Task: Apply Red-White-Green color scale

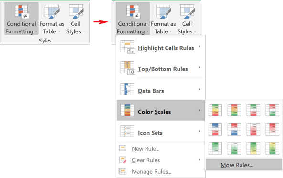Action: [x=273, y=110]
